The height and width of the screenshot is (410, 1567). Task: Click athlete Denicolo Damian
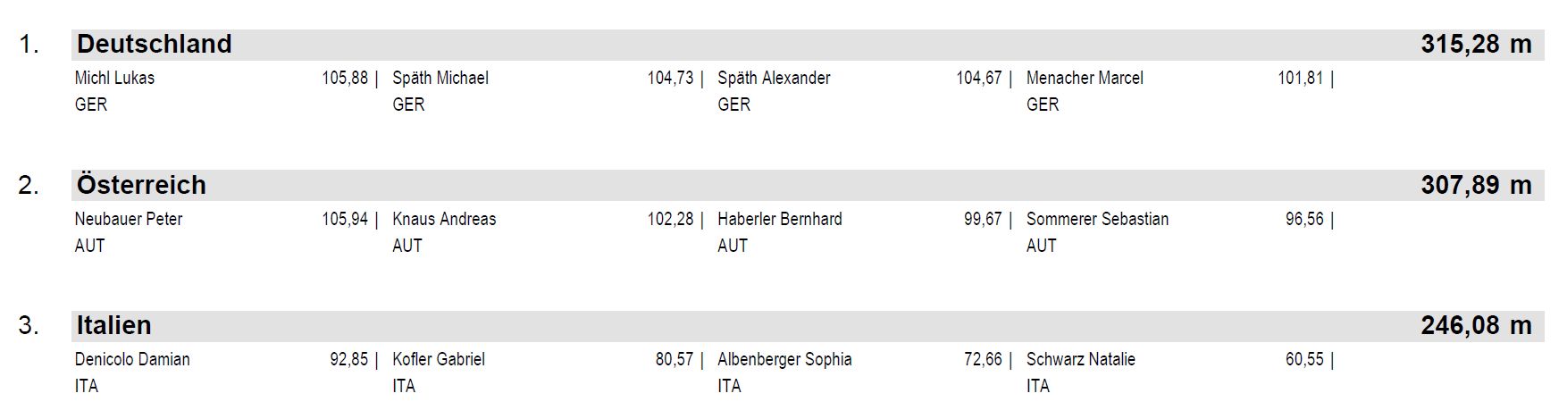pyautogui.click(x=132, y=359)
